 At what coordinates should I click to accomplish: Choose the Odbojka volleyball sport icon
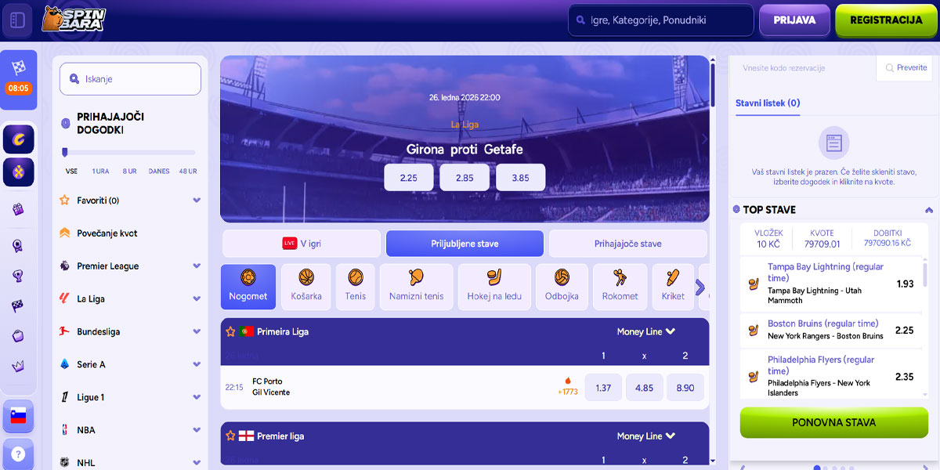tap(562, 287)
